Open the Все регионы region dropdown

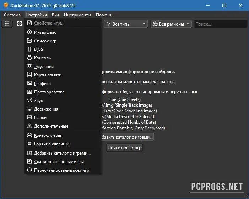(171, 24)
